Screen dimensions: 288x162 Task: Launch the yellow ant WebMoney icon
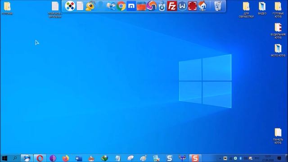90,6
